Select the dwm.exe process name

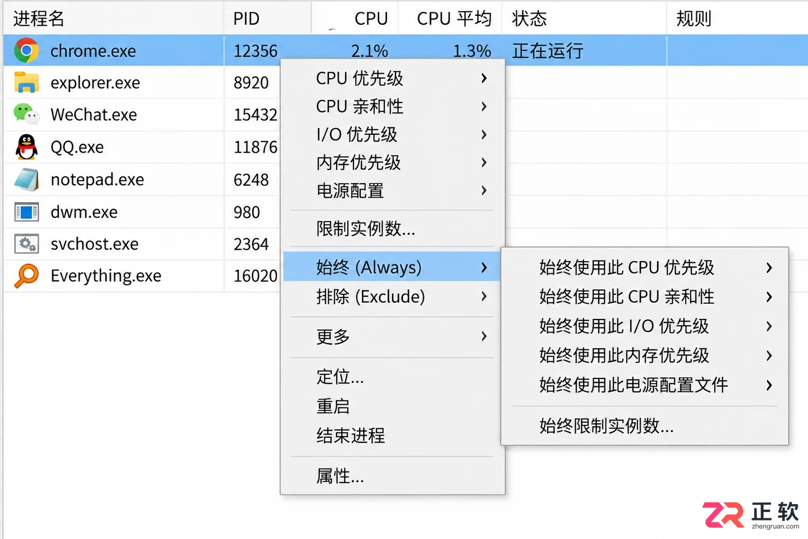pos(84,212)
